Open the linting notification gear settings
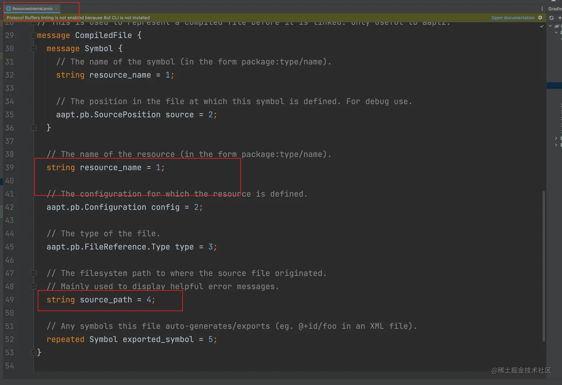 [540, 17]
